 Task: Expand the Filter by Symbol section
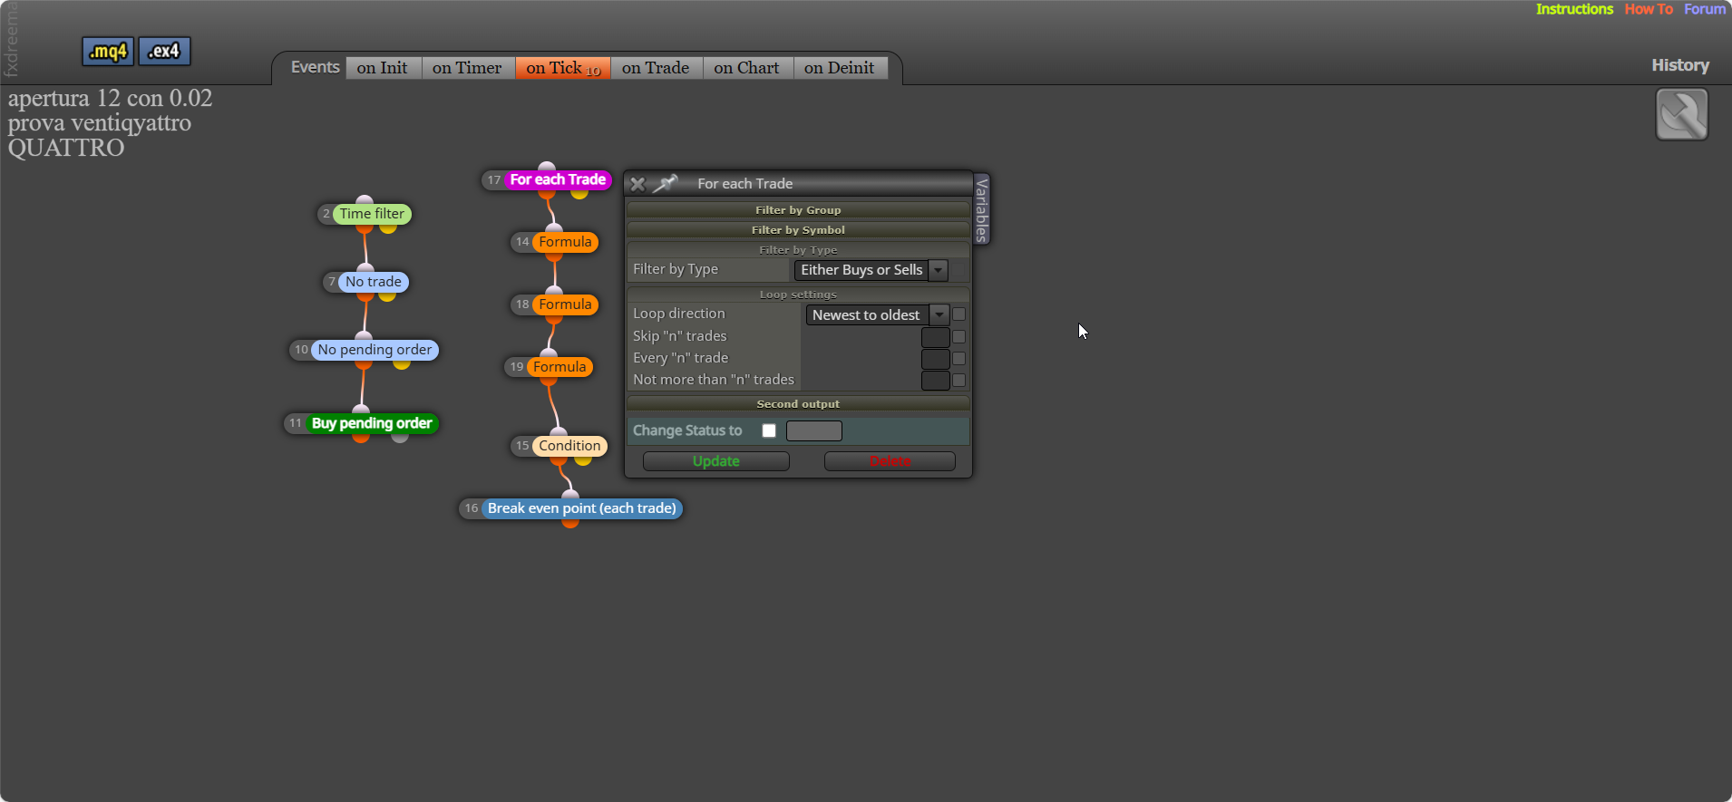[x=798, y=230]
